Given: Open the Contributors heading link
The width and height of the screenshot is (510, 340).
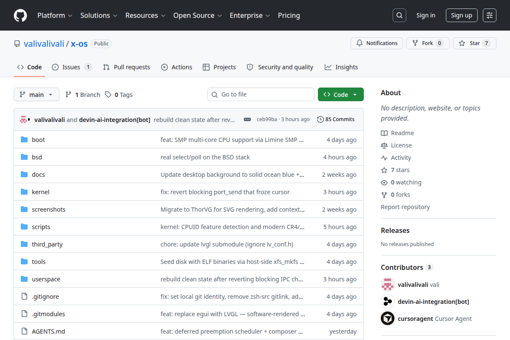Looking at the screenshot, I should coord(407,267).
